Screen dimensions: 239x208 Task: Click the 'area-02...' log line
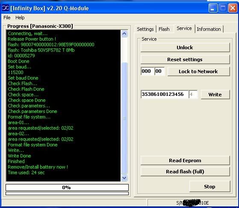pyautogui.click(x=18, y=134)
